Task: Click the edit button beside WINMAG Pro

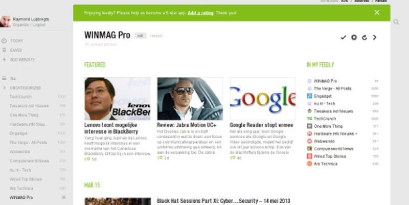Action: (x=140, y=36)
